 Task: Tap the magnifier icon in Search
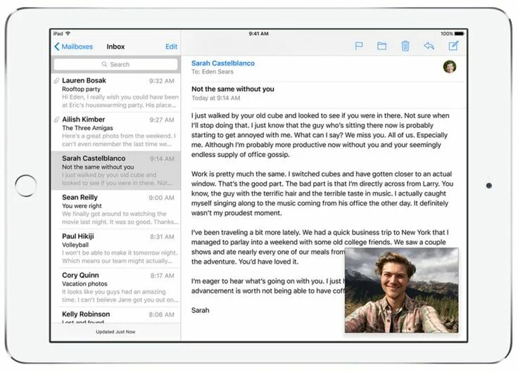[104, 64]
